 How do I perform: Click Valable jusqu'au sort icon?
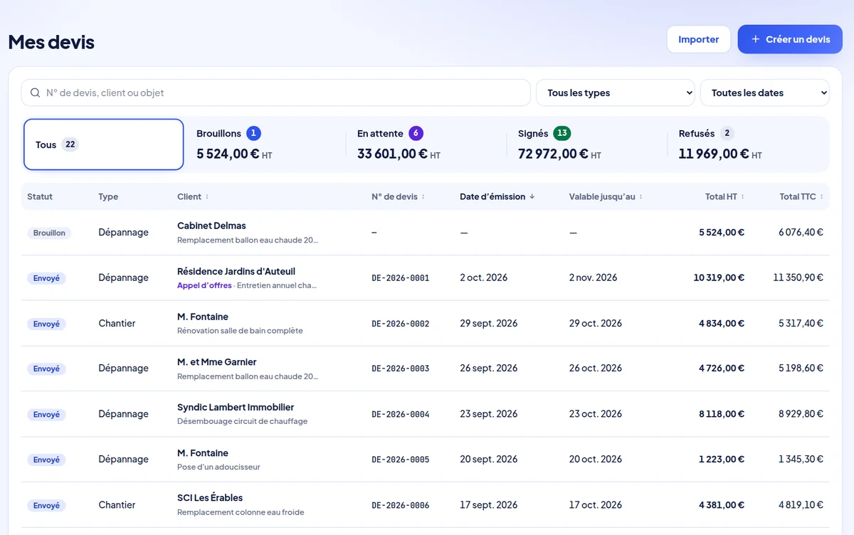[641, 197]
